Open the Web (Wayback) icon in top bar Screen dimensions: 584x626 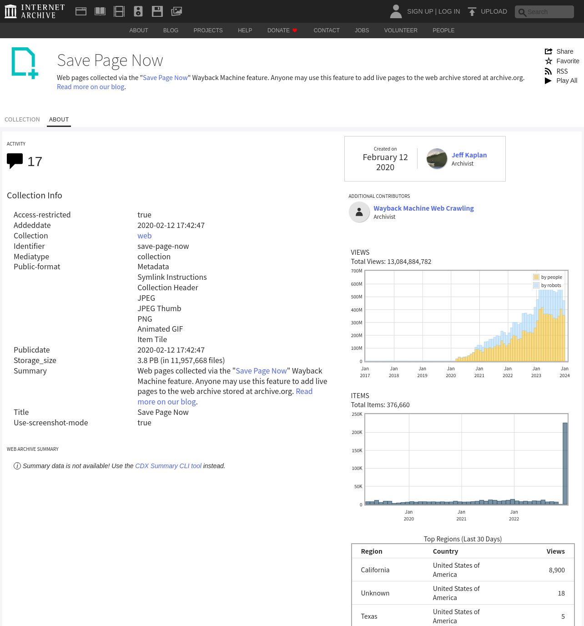(x=81, y=11)
